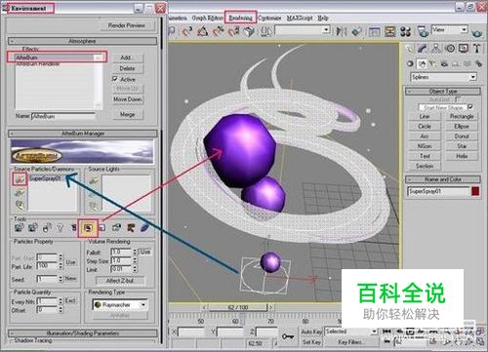Toggle the Auto Key button
The height and width of the screenshot is (352, 488).
311,332
